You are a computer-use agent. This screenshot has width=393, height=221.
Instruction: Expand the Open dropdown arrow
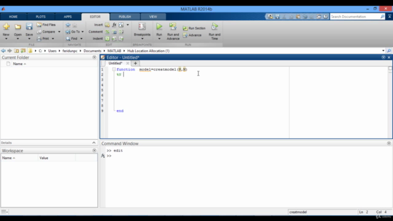(18, 39)
